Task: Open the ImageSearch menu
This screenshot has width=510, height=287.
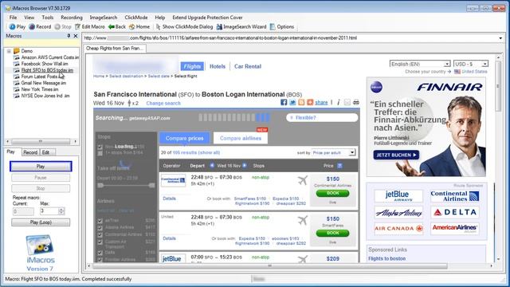Action: [x=104, y=18]
